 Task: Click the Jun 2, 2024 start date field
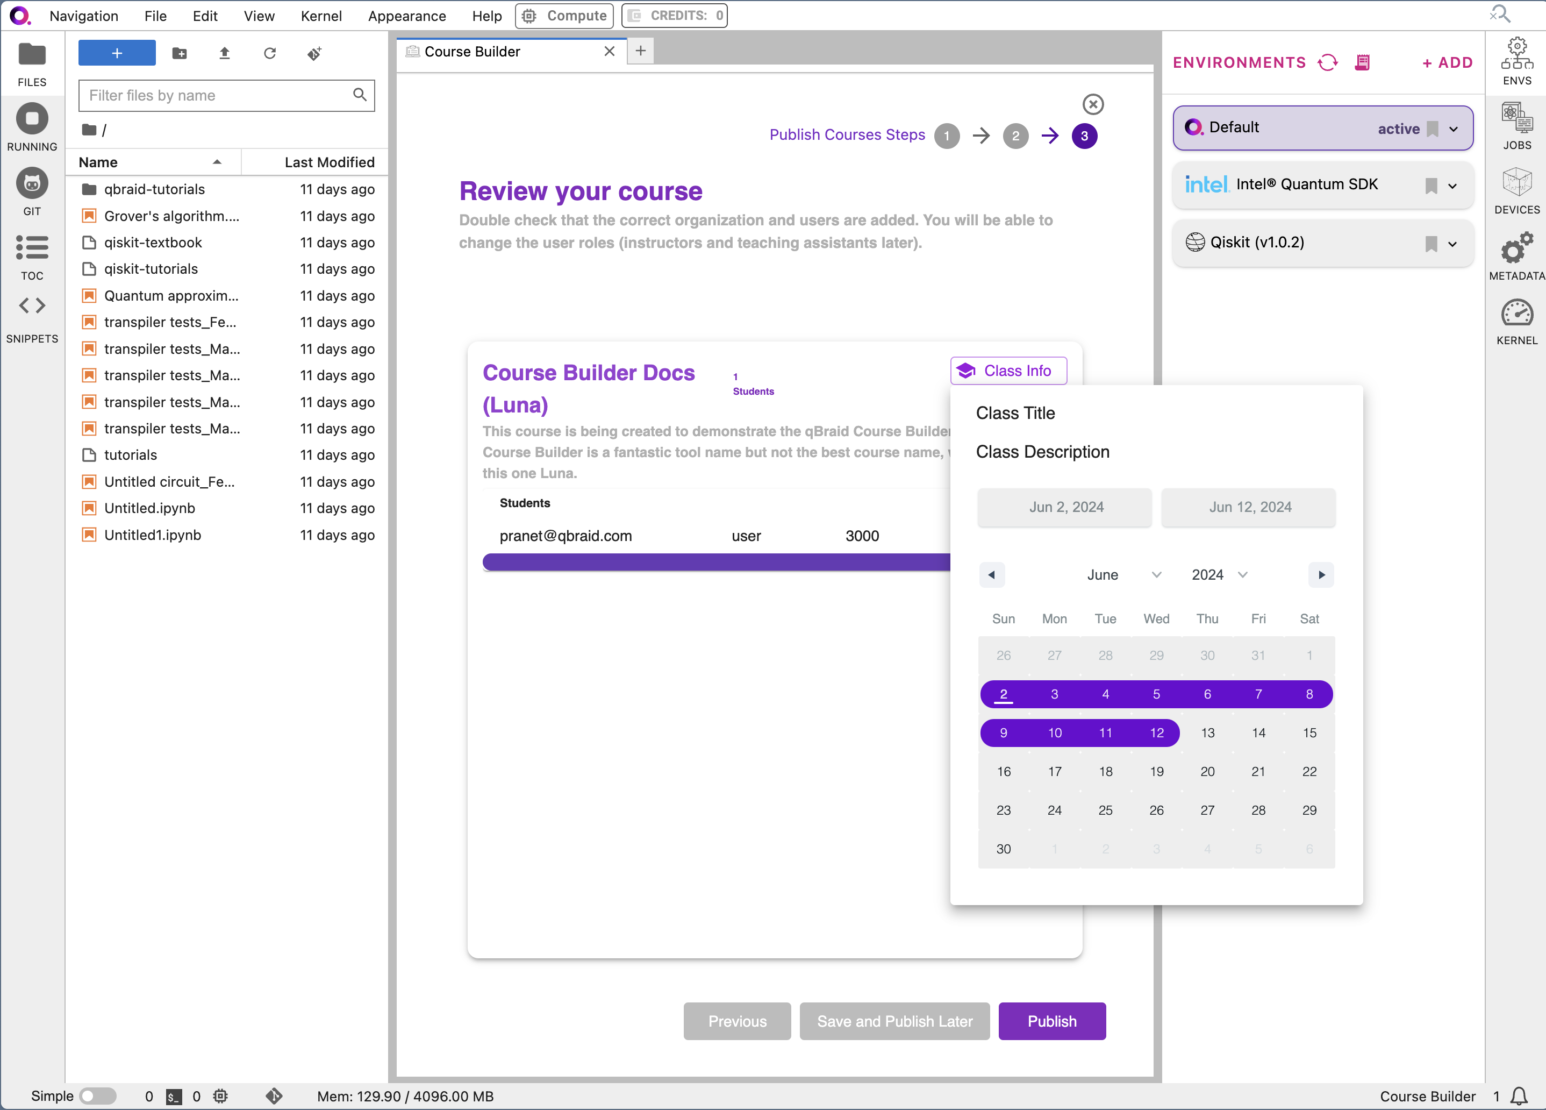[x=1064, y=507]
